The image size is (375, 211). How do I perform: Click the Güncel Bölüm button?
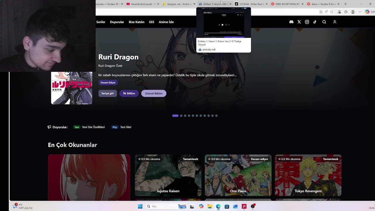tap(154, 93)
